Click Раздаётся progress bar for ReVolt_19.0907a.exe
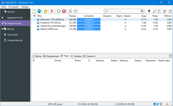 click(x=89, y=29)
